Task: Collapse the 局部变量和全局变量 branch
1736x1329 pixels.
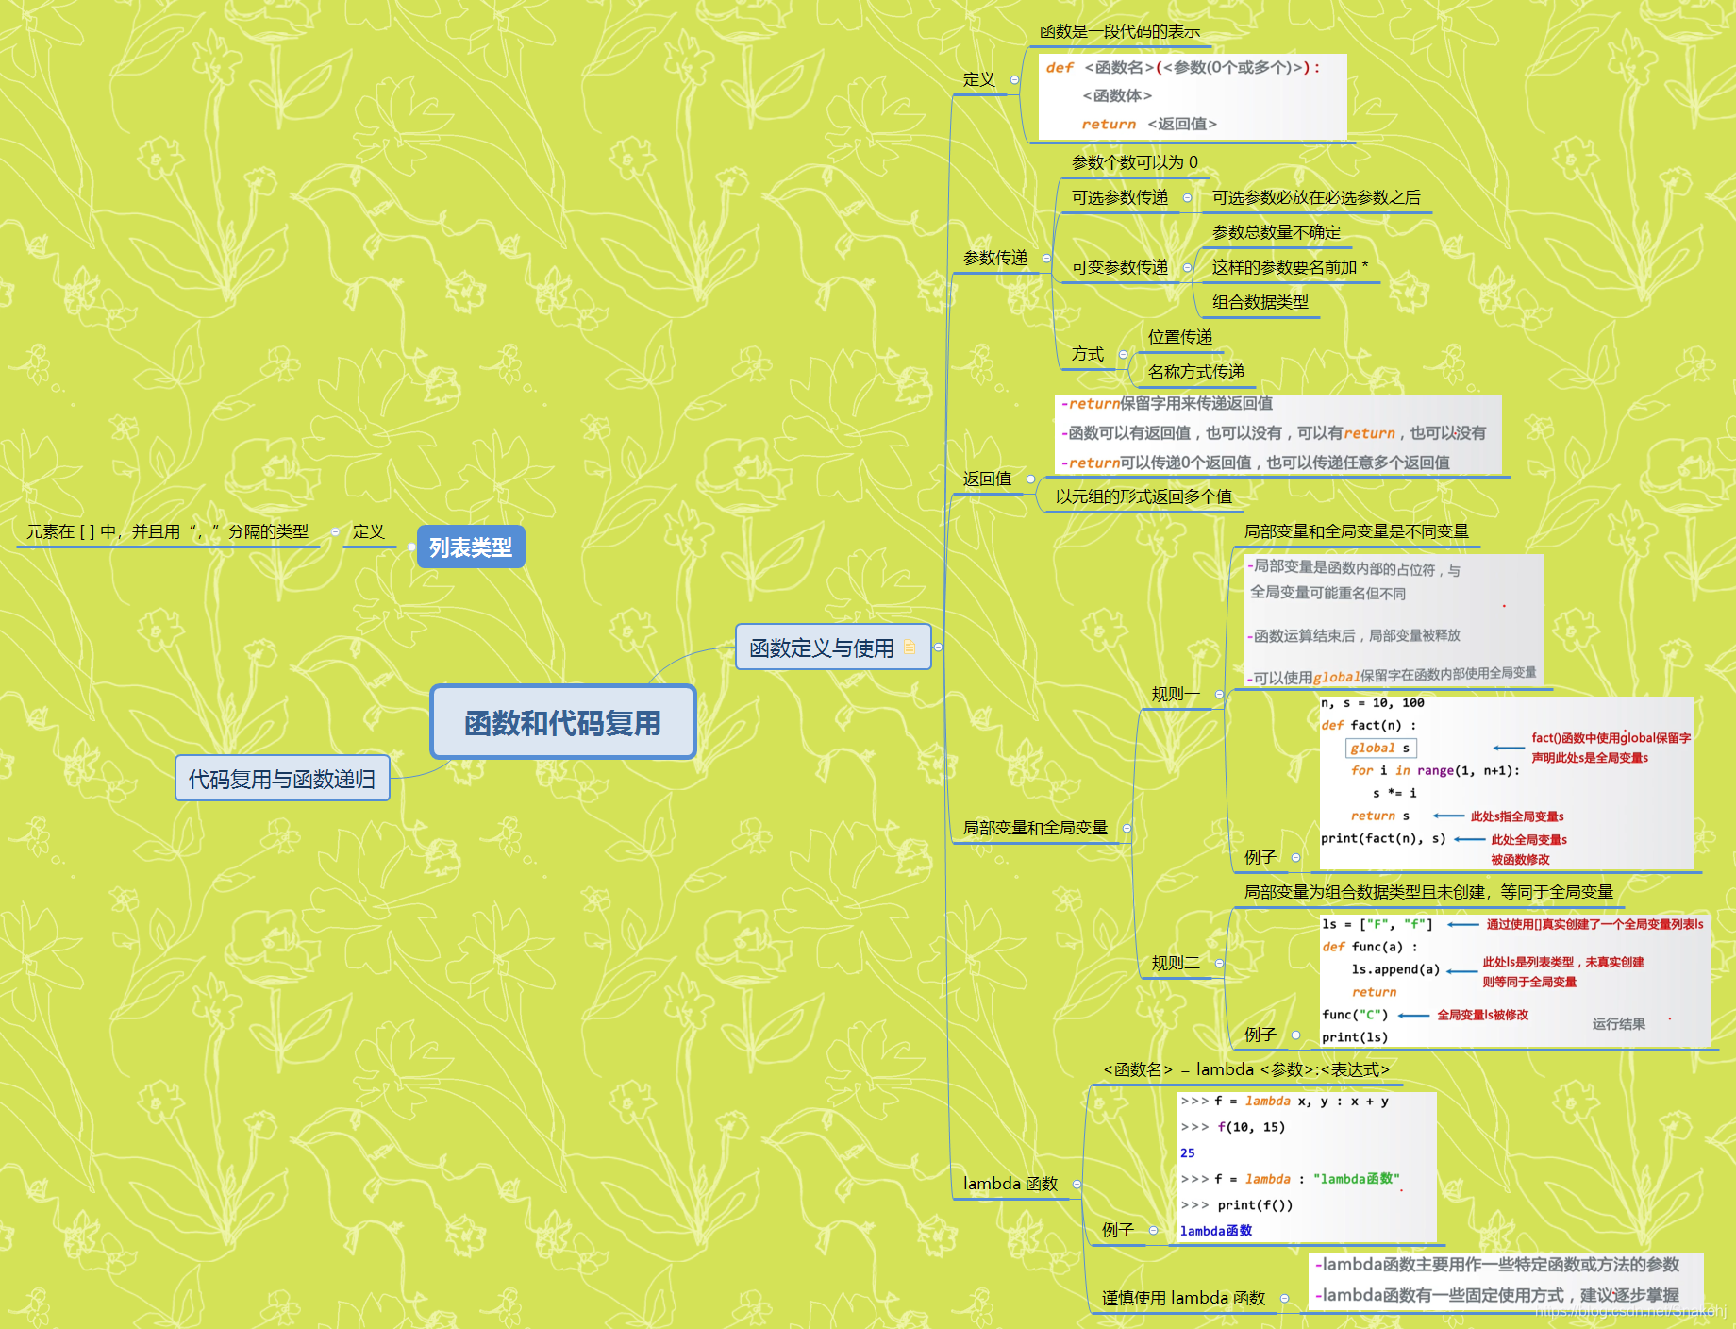Action: tap(1127, 829)
